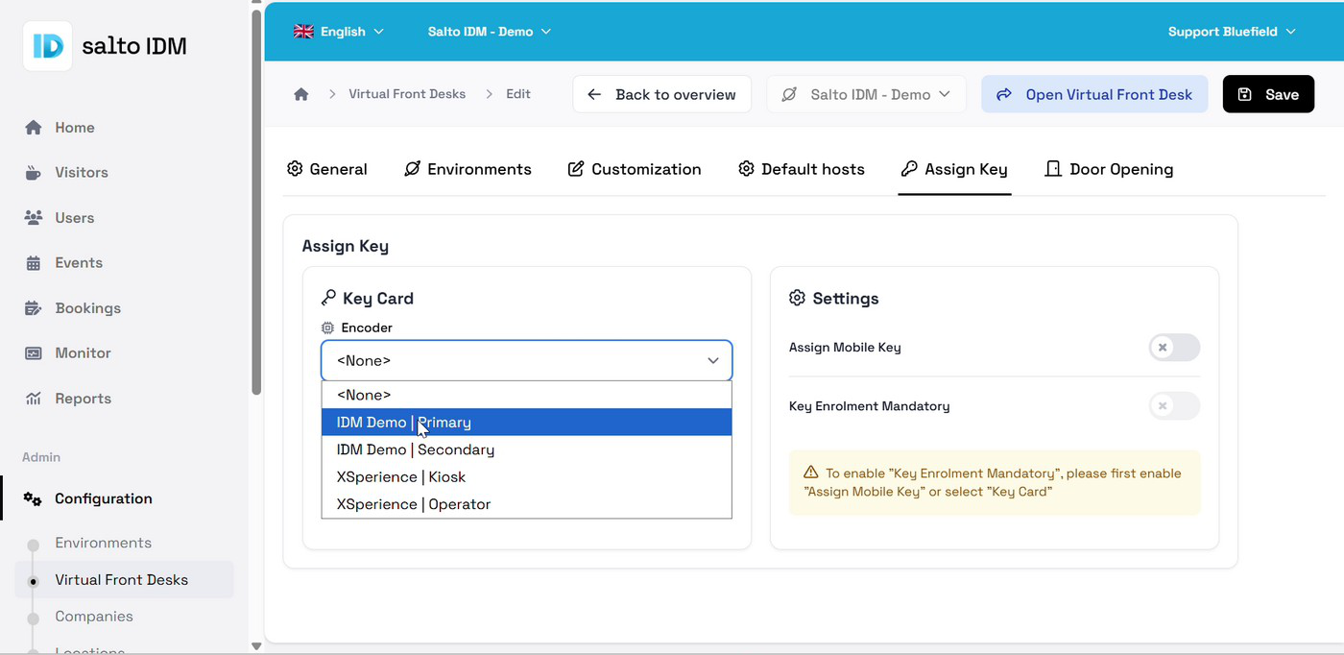
Task: Click the Home house icon in sidebar
Action: point(34,128)
